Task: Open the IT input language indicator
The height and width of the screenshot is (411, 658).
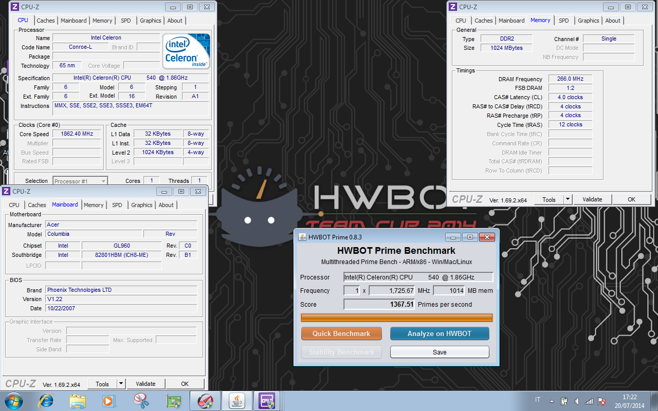Action: point(538,400)
